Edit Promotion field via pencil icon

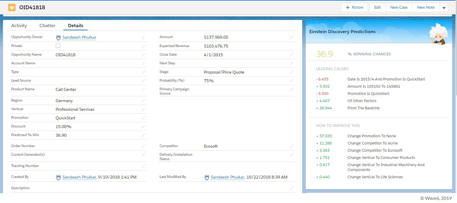tap(143, 118)
